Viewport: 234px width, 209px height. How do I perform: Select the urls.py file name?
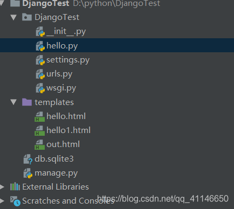pos(59,74)
